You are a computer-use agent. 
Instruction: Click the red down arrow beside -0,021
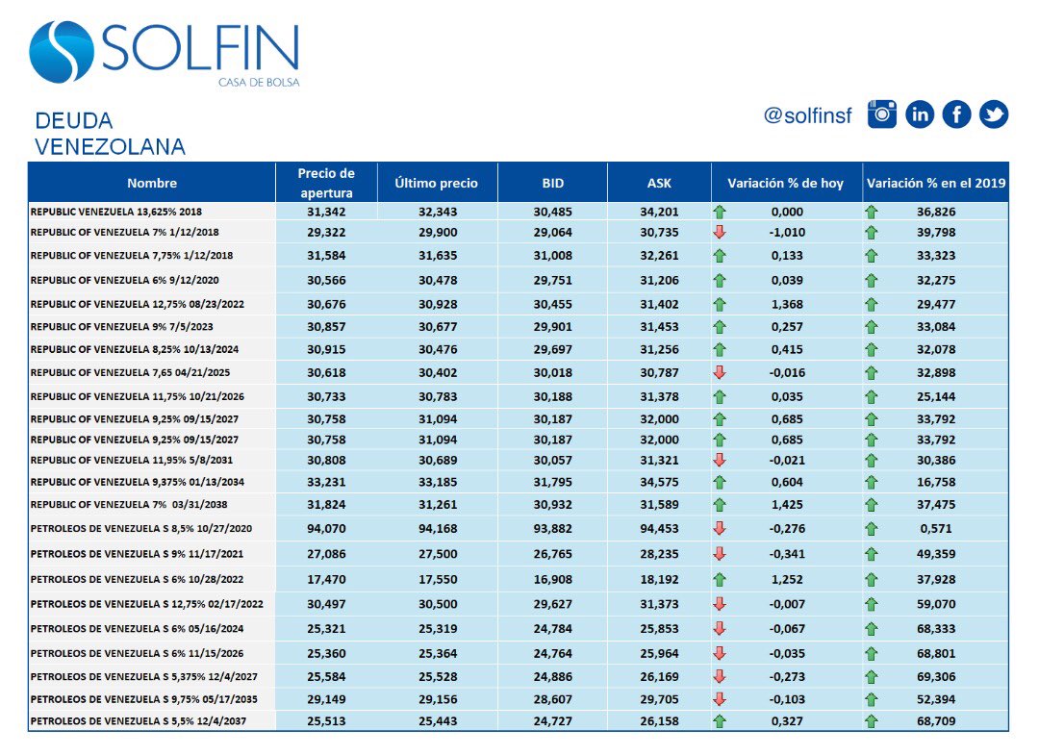click(x=720, y=461)
